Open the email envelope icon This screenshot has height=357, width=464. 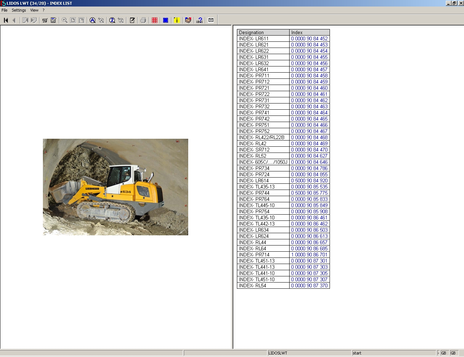[211, 20]
